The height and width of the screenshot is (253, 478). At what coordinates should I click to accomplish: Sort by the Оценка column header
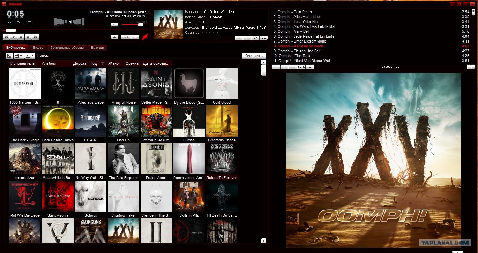click(x=132, y=63)
